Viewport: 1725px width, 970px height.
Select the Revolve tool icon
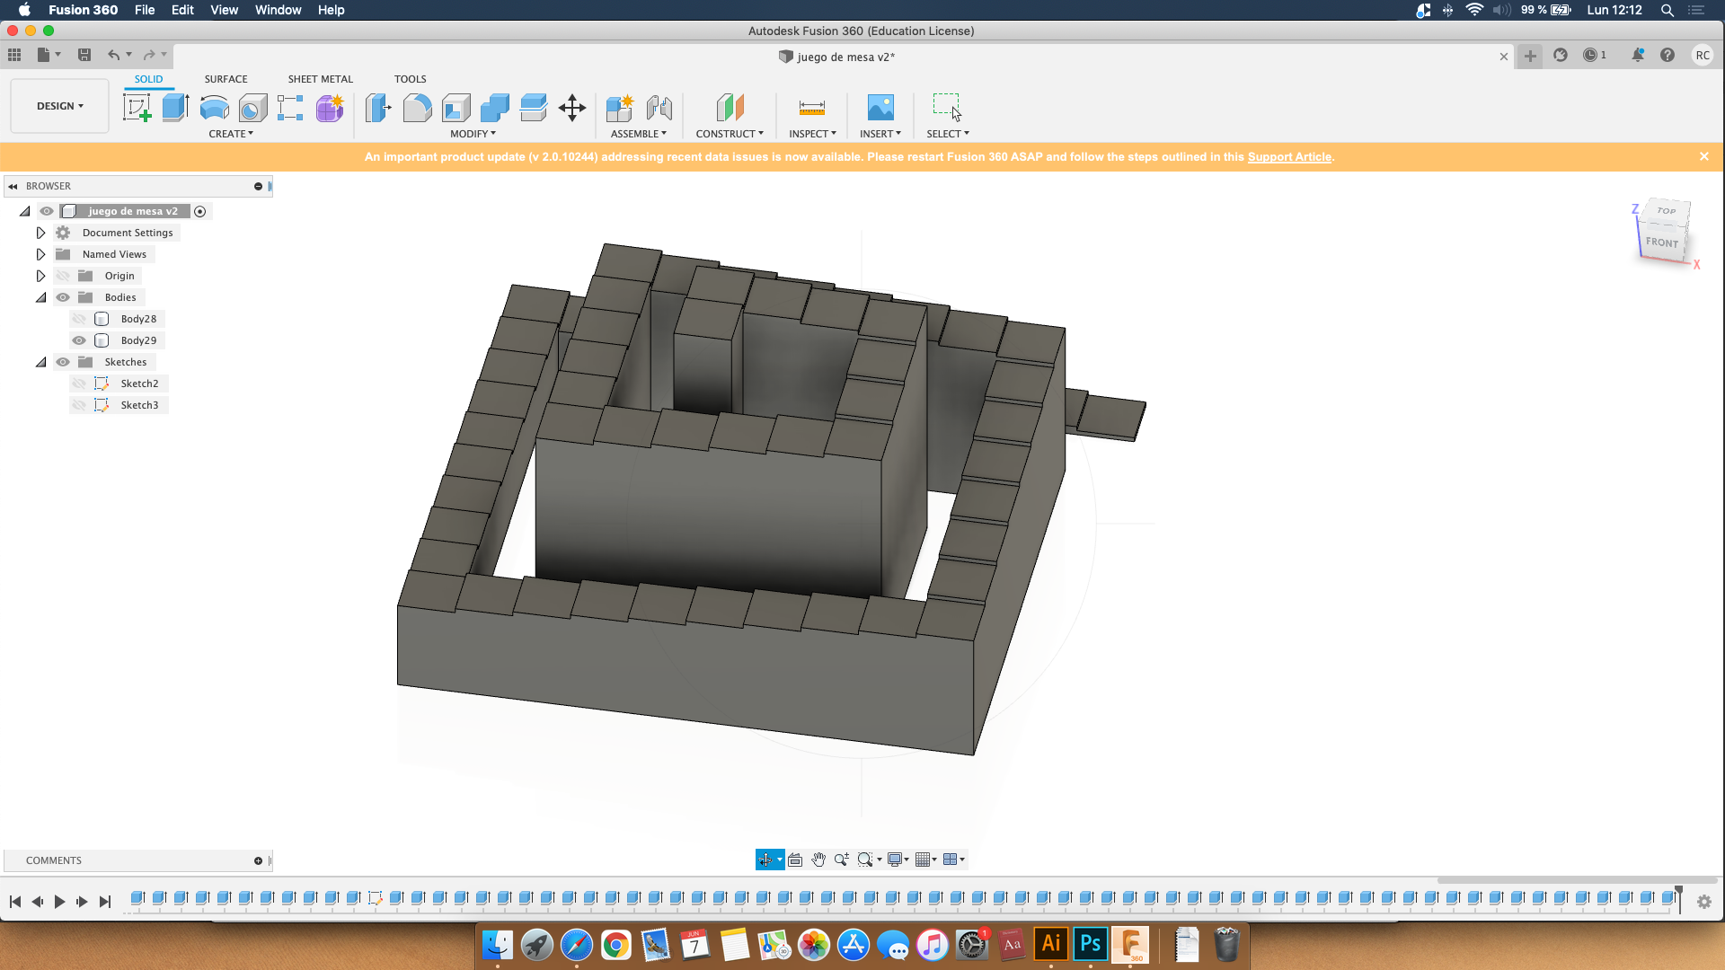(x=214, y=108)
